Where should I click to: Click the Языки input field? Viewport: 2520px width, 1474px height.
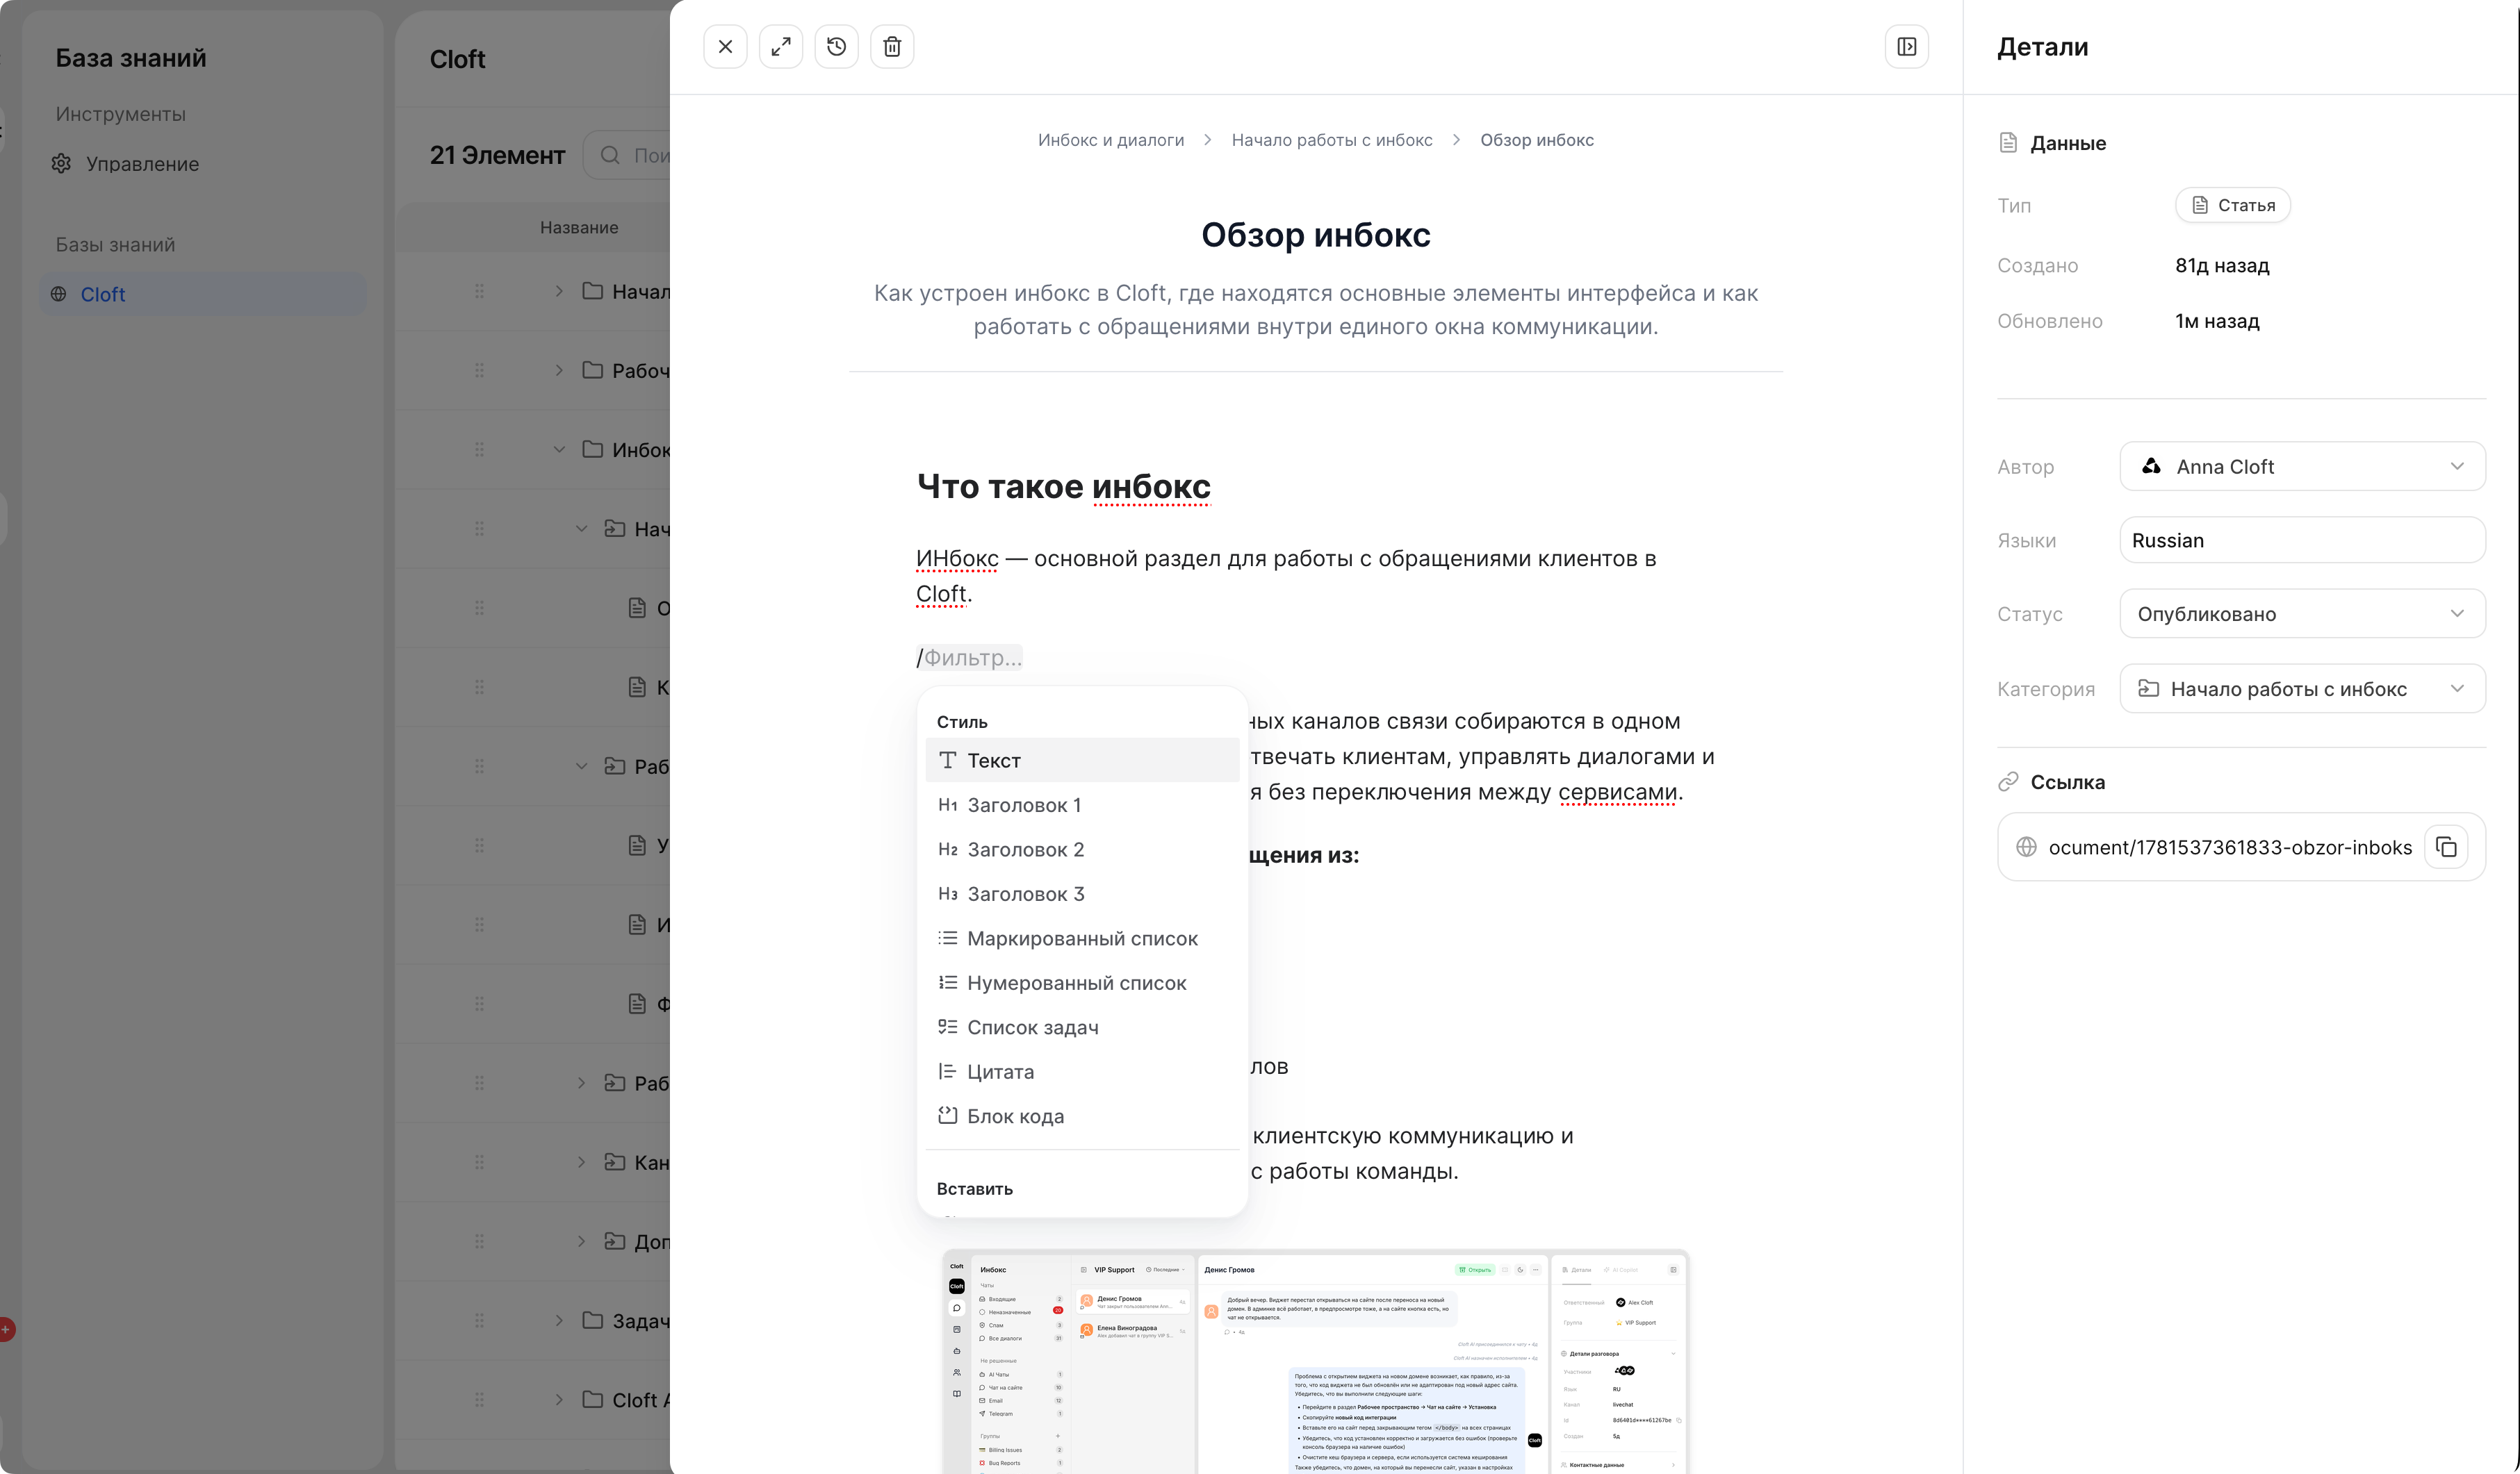[x=2302, y=540]
